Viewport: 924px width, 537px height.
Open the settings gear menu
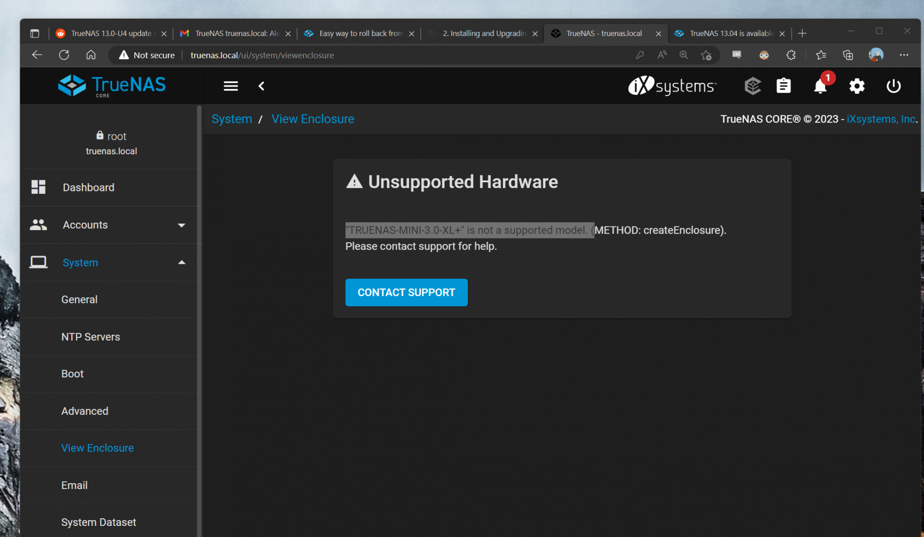tap(857, 87)
